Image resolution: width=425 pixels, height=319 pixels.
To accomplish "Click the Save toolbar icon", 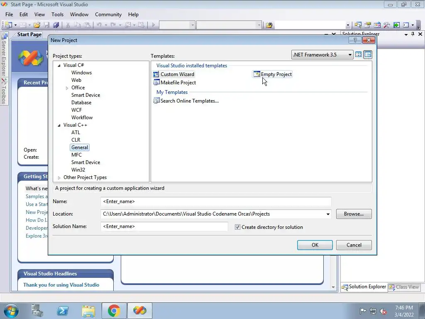I will pos(46,25).
